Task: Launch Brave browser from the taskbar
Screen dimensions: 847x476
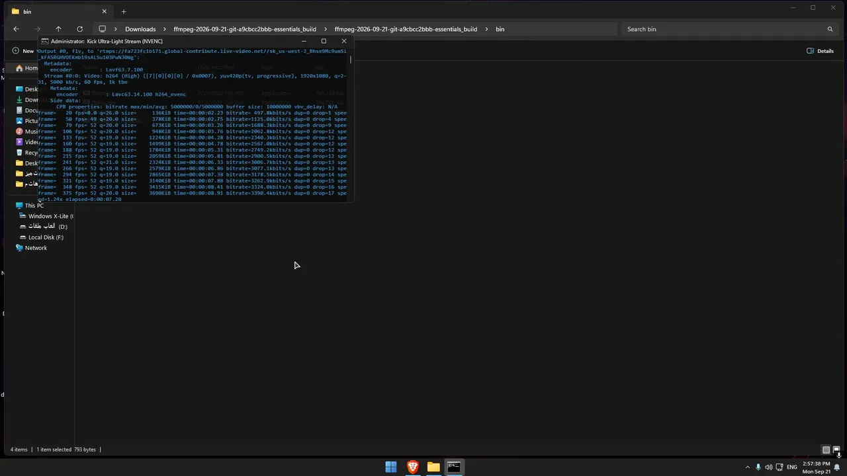Action: [x=412, y=467]
